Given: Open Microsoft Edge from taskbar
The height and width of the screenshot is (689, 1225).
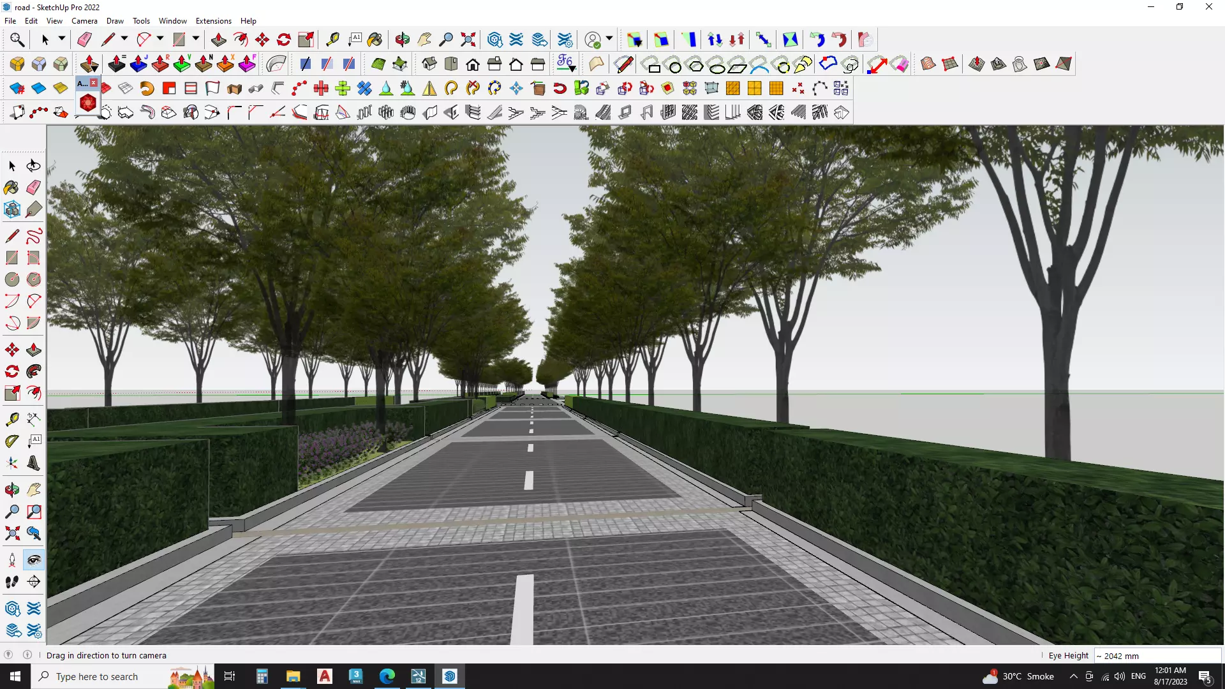Looking at the screenshot, I should coord(387,676).
